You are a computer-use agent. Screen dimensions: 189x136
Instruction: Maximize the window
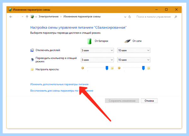pyautogui.click(x=166, y=9)
